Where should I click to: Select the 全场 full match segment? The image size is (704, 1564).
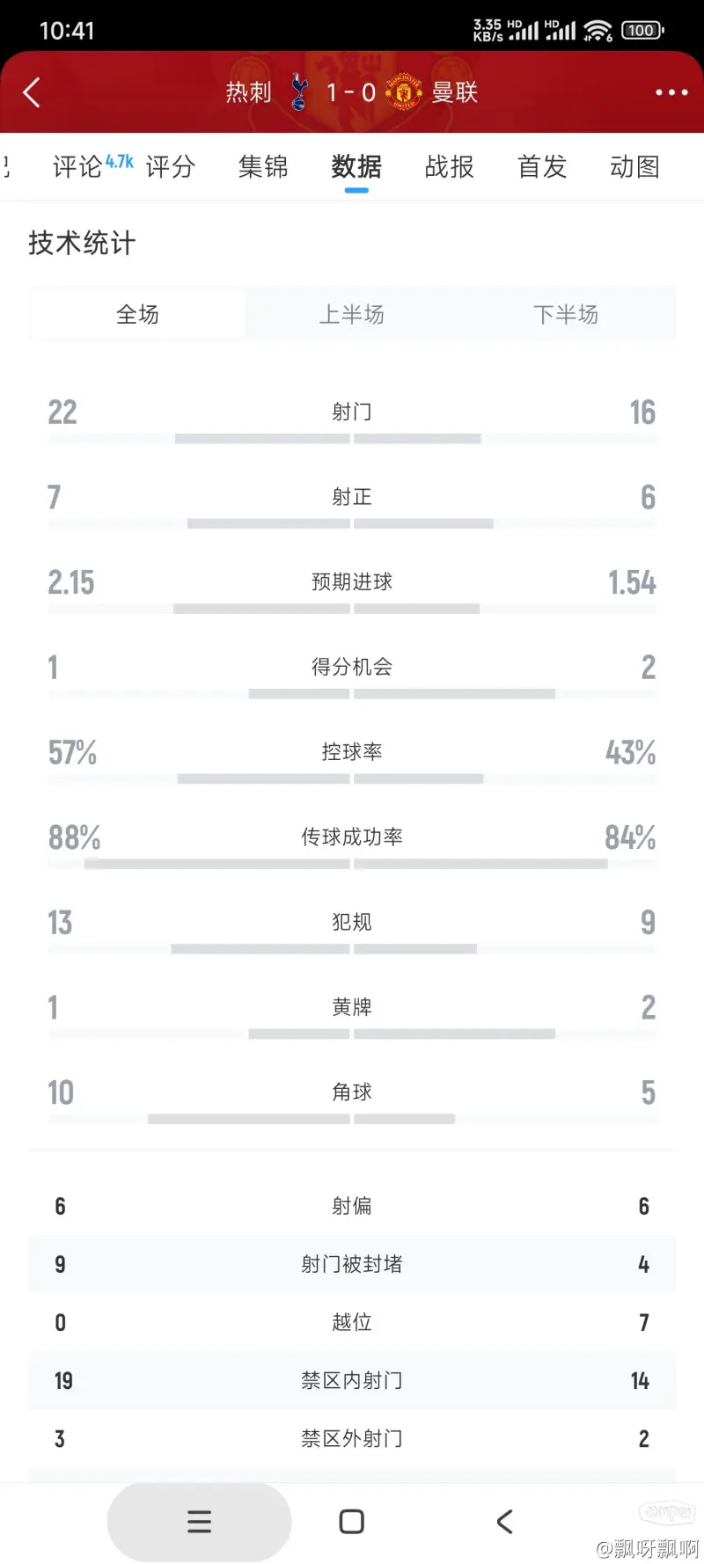pos(137,315)
